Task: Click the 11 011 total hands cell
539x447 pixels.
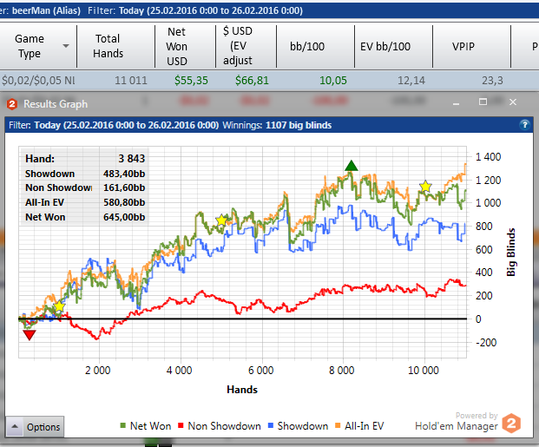Action: (130, 81)
